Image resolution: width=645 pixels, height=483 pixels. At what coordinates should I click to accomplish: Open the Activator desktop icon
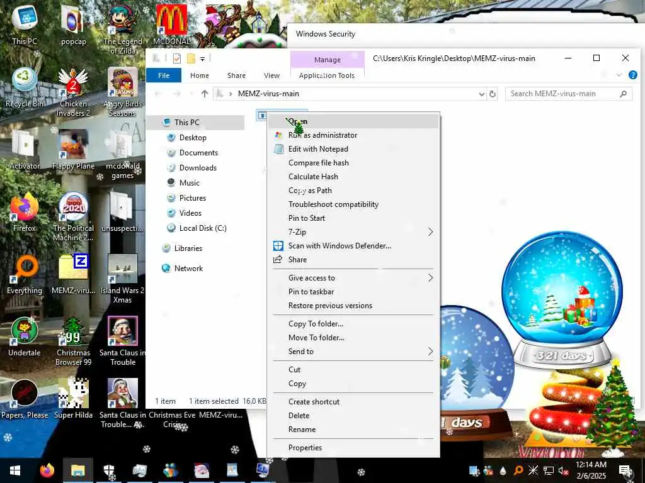click(x=25, y=150)
